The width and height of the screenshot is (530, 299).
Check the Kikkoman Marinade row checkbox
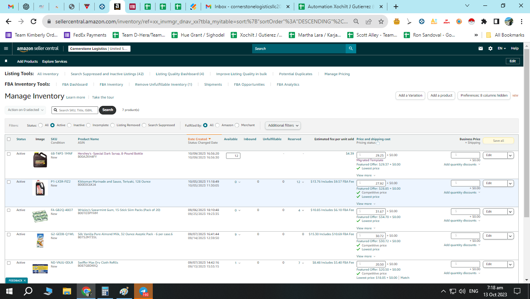(9, 182)
